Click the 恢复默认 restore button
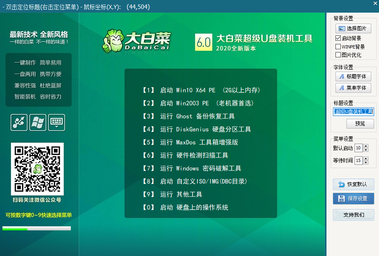This screenshot has width=379, height=256. coord(353,184)
